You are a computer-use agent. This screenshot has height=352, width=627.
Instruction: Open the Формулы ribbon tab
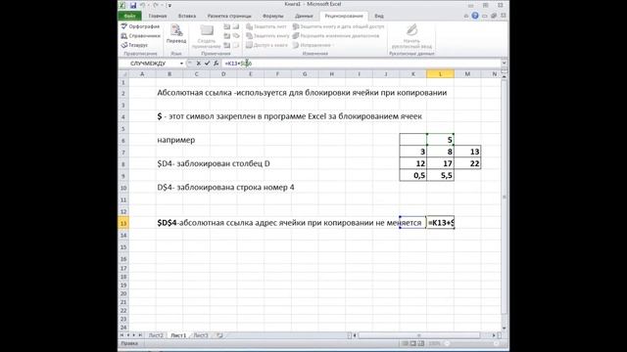[x=272, y=16]
